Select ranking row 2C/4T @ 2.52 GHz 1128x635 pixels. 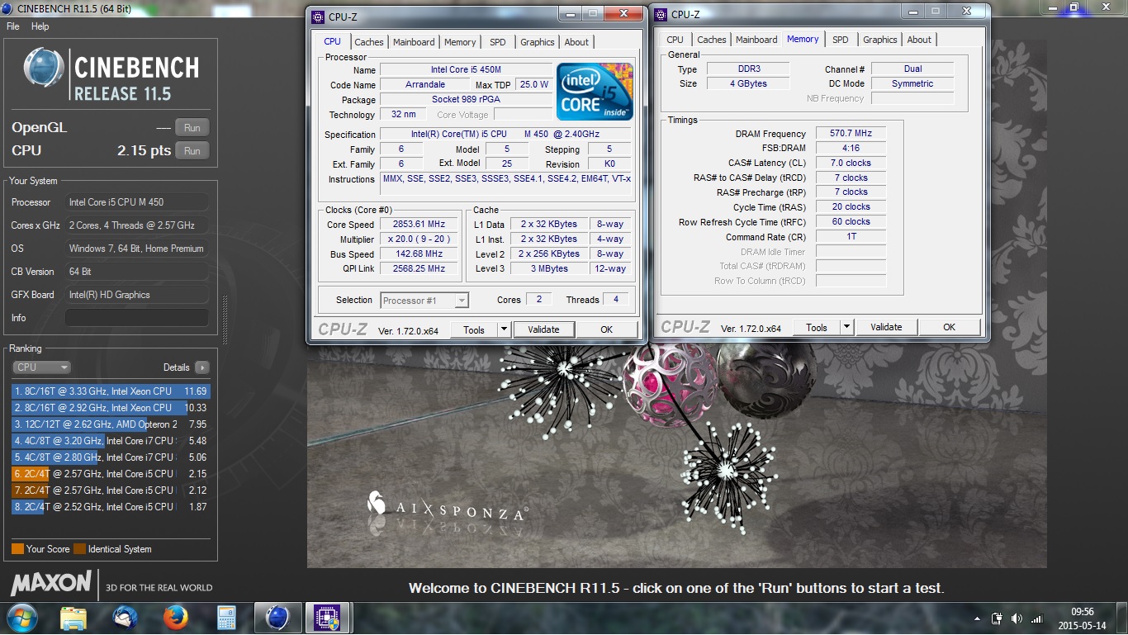coord(111,507)
